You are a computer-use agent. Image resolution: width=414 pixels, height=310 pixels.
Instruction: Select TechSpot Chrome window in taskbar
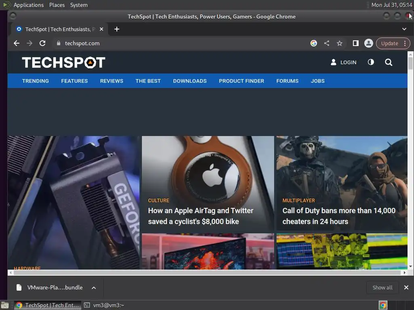pyautogui.click(x=48, y=305)
